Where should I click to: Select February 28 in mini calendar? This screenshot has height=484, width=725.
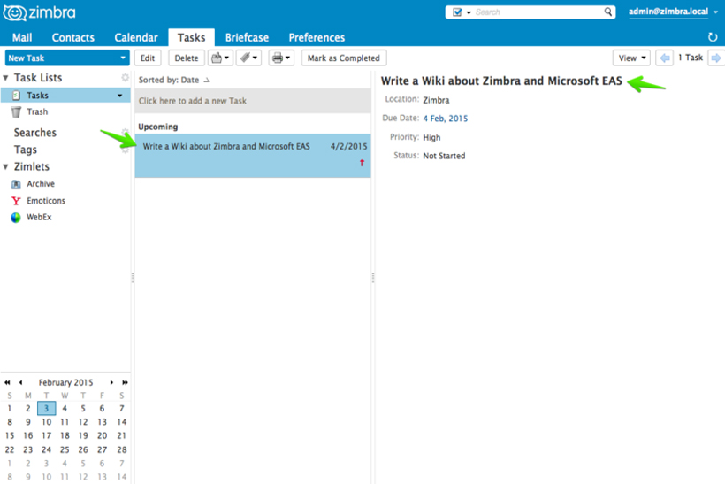click(x=122, y=449)
